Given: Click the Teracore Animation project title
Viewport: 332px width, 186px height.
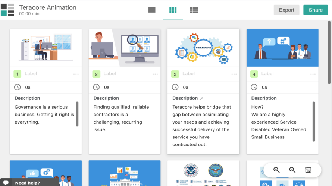Looking at the screenshot, I should 48,7.
